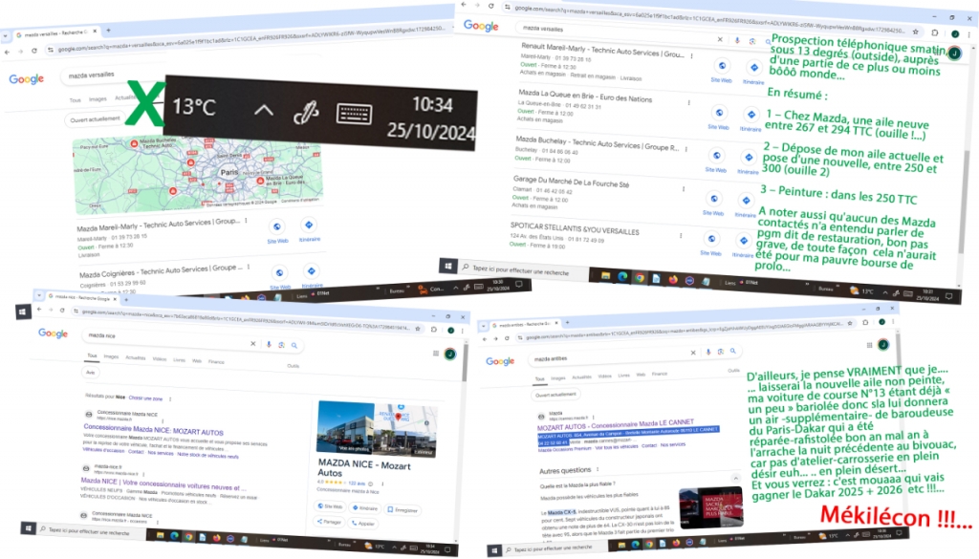Apply 'Ouvert actuellement' filter in mazda antibes window
The height and width of the screenshot is (559, 979).
tap(555, 395)
